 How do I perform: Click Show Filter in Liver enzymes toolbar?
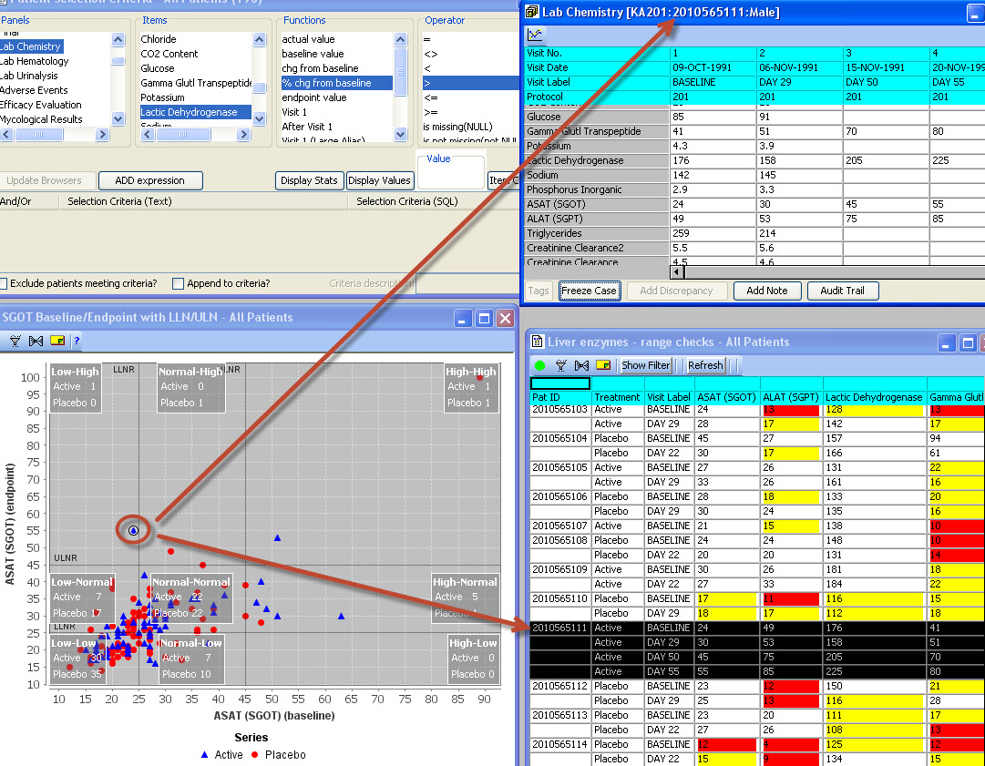point(646,365)
